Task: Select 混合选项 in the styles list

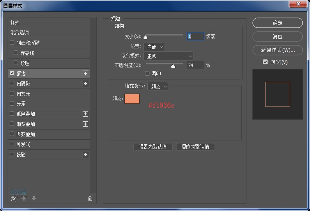Action: coord(19,33)
